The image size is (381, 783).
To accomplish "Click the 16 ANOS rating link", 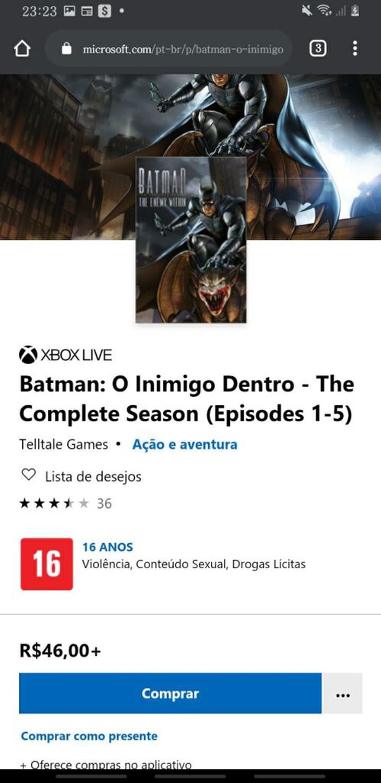I will 108,548.
